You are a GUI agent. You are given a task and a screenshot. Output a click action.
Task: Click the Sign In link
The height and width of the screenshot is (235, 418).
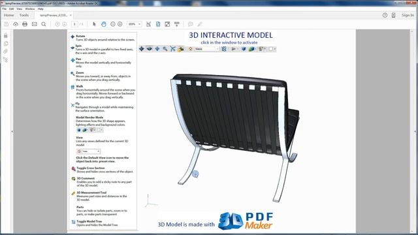[408, 15]
